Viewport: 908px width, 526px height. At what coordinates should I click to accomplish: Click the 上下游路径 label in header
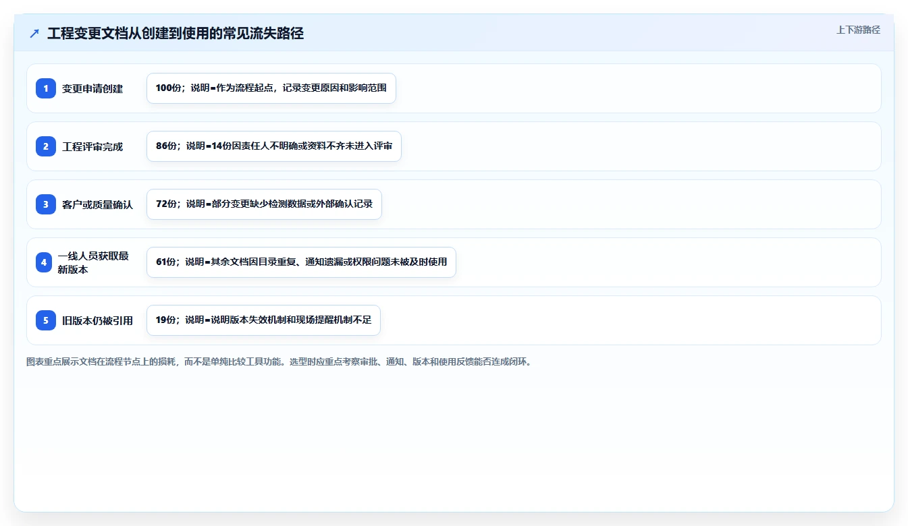pos(858,30)
